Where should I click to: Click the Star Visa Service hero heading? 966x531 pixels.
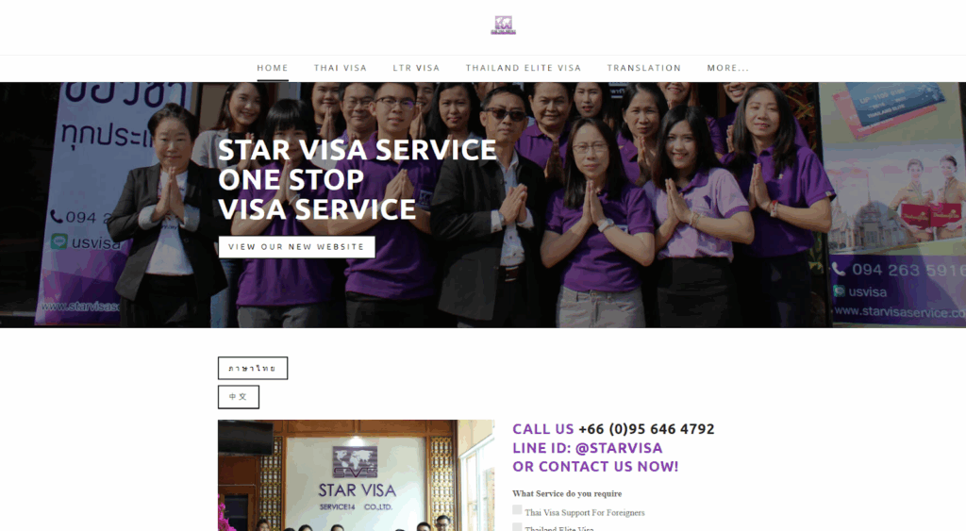click(x=358, y=179)
